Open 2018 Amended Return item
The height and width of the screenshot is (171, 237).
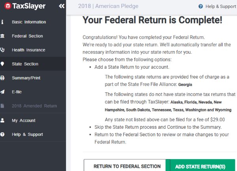pos(34,106)
